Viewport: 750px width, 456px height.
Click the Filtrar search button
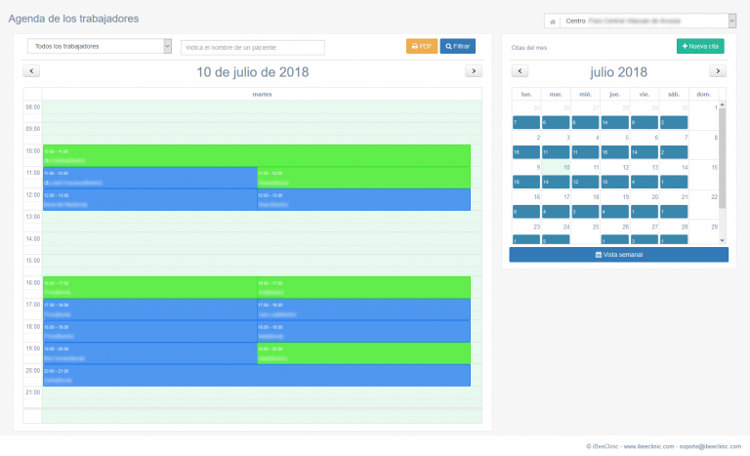tap(458, 47)
